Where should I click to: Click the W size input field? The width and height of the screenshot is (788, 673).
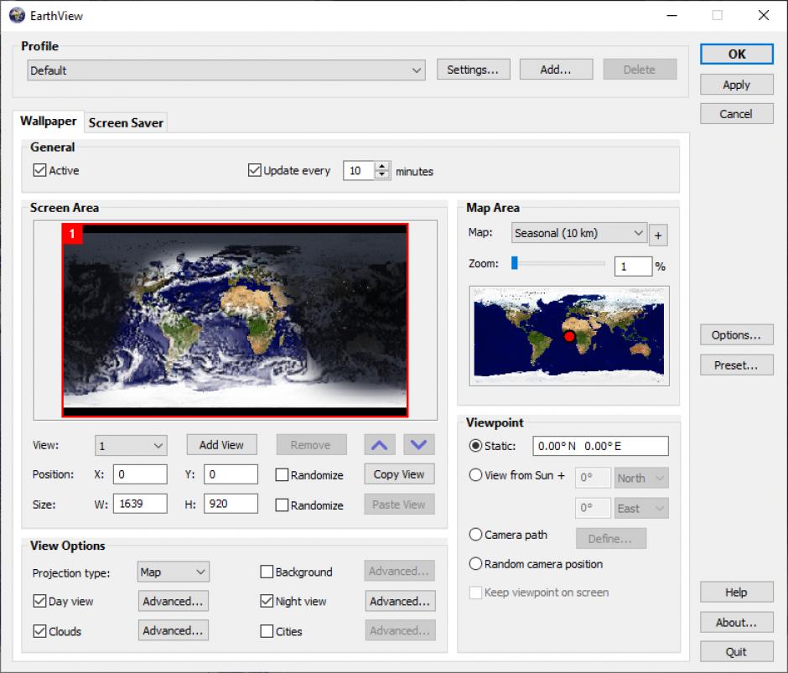pyautogui.click(x=139, y=504)
